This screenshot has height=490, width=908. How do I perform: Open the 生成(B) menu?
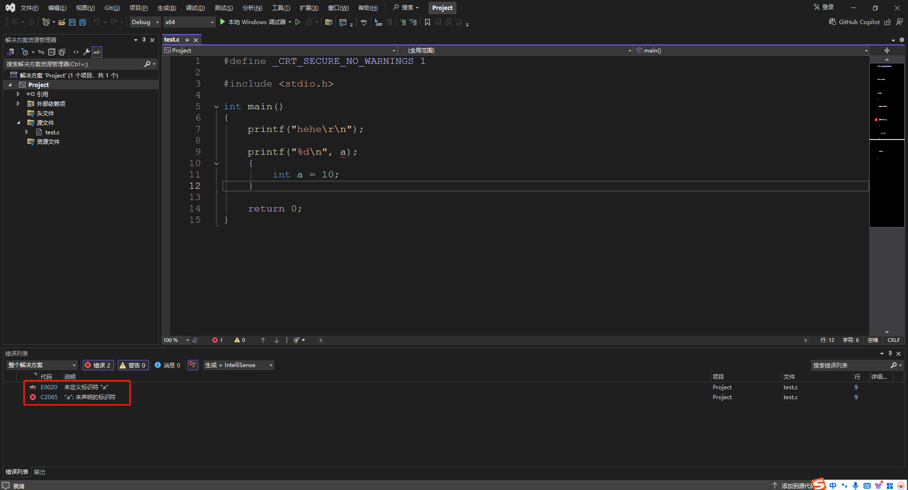[166, 8]
